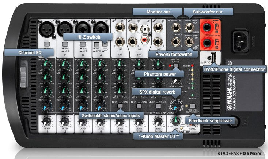Viewport: 268px width, 159px height.
Task: Click channel 5/6 LEVEL knob
Action: [120, 122]
